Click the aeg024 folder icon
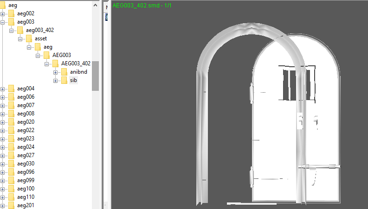Viewport: 368px width, 209px height. coord(11,147)
